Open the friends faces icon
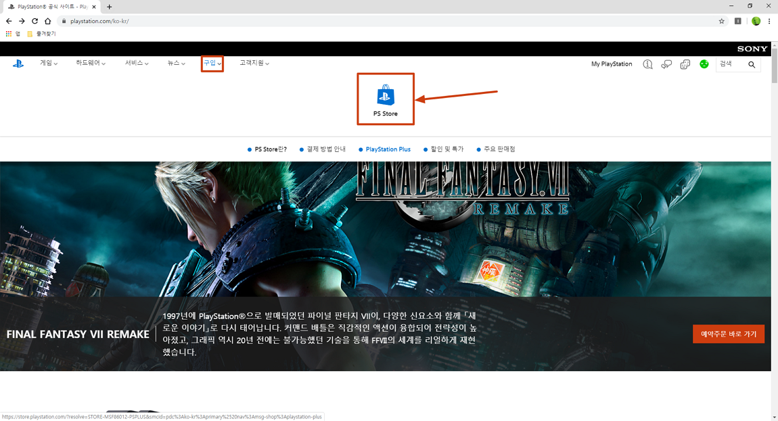This screenshot has width=778, height=421. pyautogui.click(x=685, y=64)
